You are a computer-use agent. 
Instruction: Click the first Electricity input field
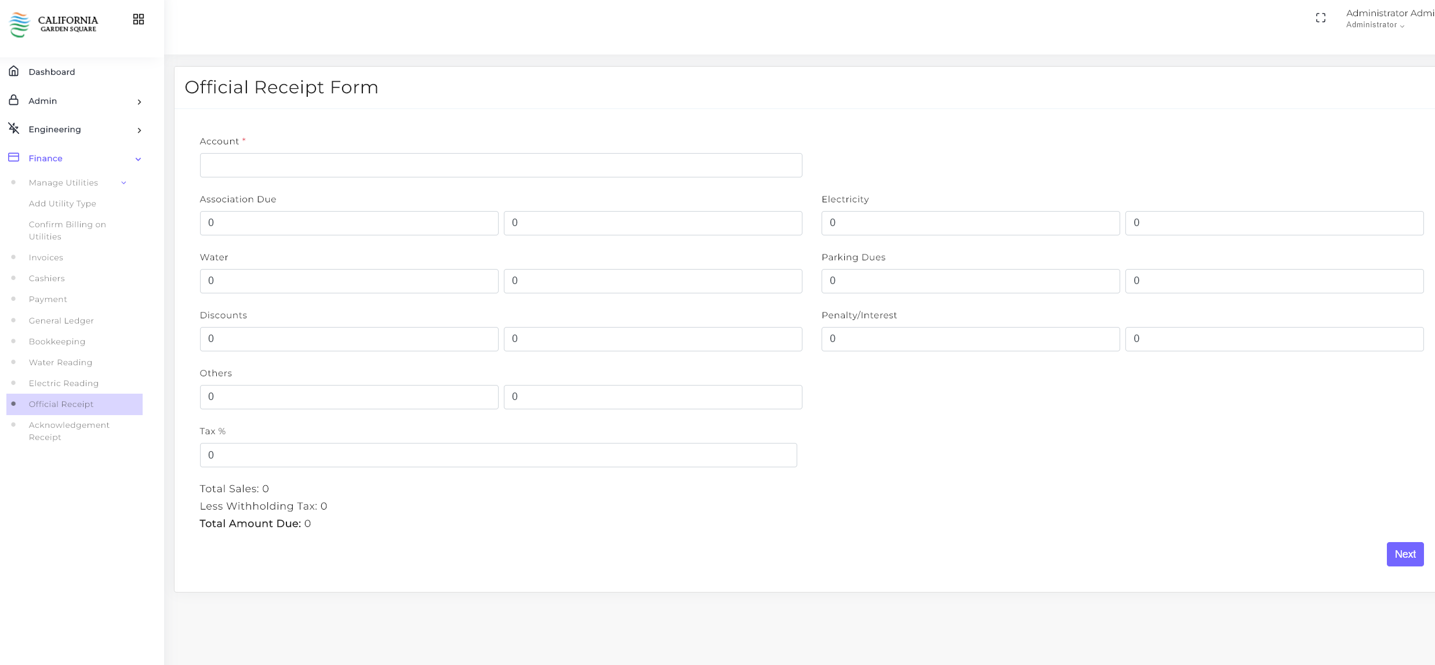tap(970, 223)
